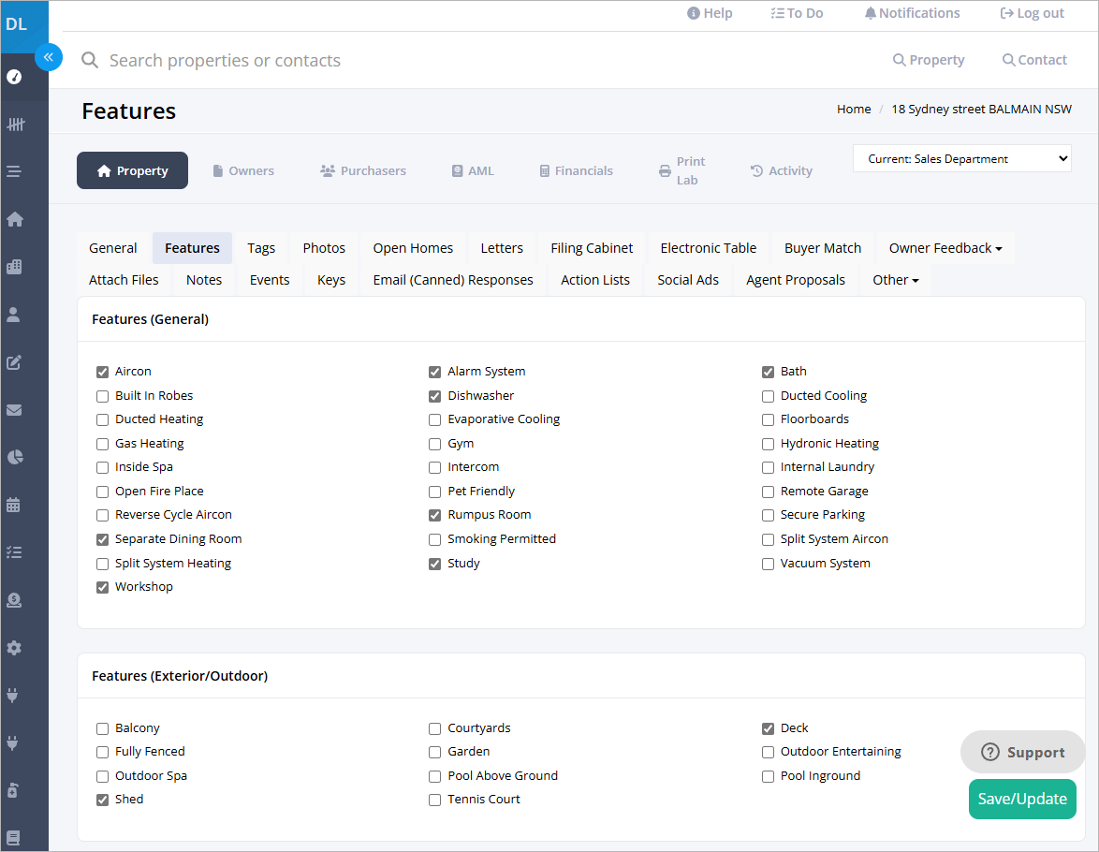Image resolution: width=1099 pixels, height=852 pixels.
Task: Enable the Built In Robes checkbox
Action: [102, 395]
